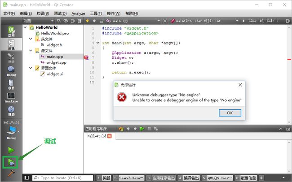This screenshot has width=292, height=182.
Task: Close the project sidebar pane
Action: point(80,21)
